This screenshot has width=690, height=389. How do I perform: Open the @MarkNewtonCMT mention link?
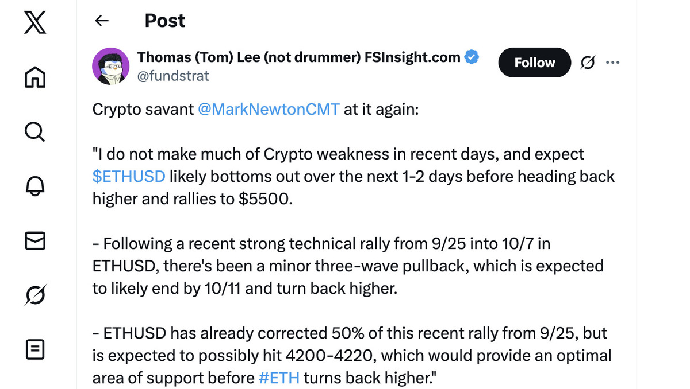pyautogui.click(x=269, y=109)
